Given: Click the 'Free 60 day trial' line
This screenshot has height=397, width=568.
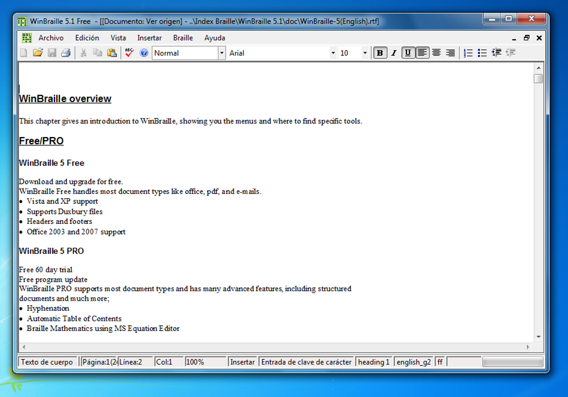Looking at the screenshot, I should coord(46,270).
